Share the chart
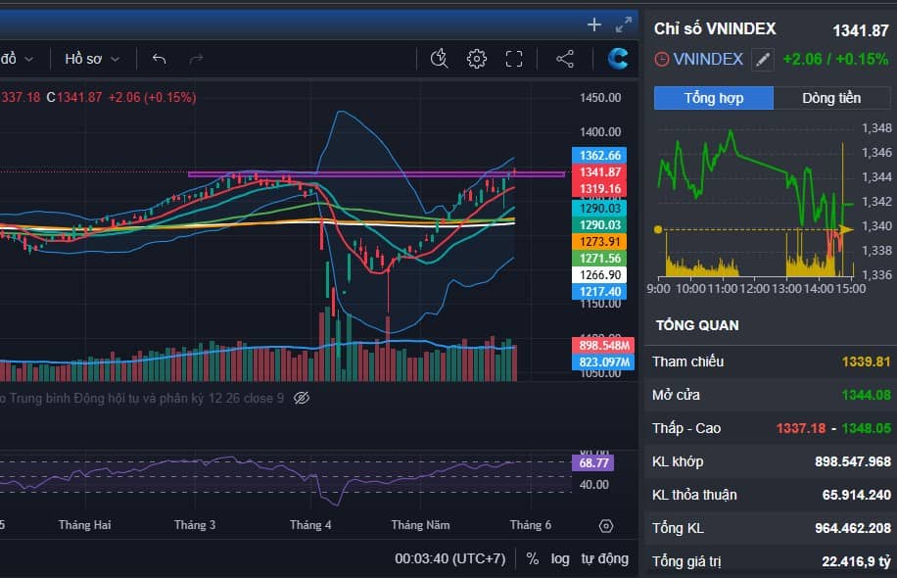This screenshot has width=897, height=578. [565, 59]
